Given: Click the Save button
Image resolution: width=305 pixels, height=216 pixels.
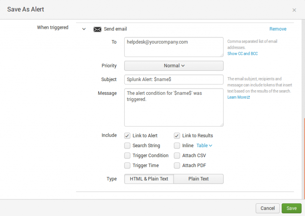Looking at the screenshot, I should pos(291,208).
